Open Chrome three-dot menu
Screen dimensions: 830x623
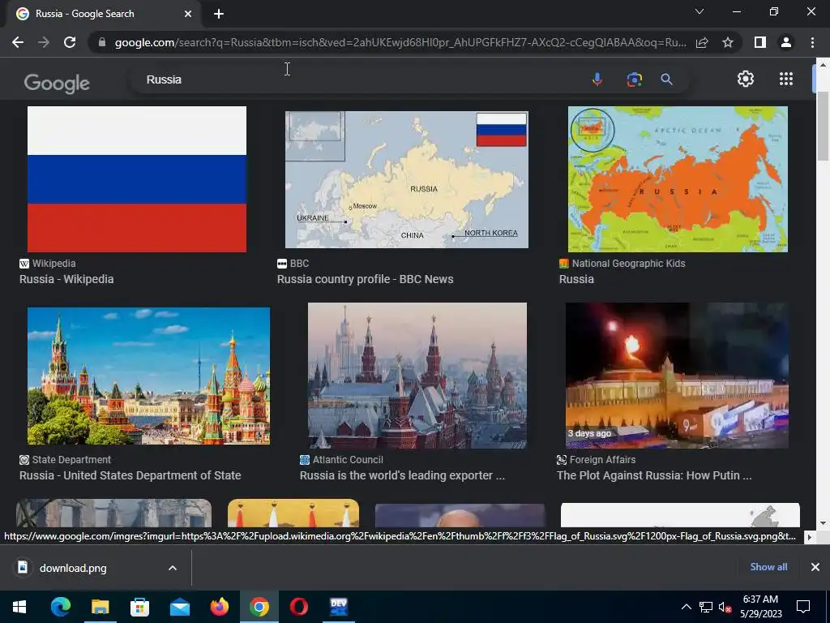(x=812, y=42)
